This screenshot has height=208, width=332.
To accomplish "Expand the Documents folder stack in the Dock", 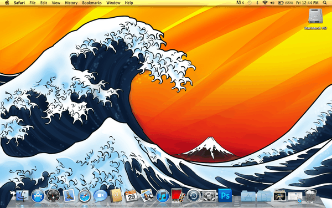I will (x=264, y=196).
